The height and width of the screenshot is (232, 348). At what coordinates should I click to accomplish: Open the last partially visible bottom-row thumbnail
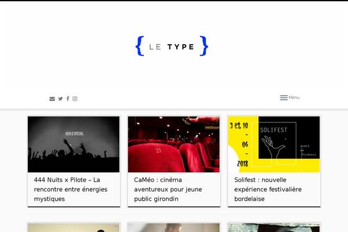click(274, 227)
